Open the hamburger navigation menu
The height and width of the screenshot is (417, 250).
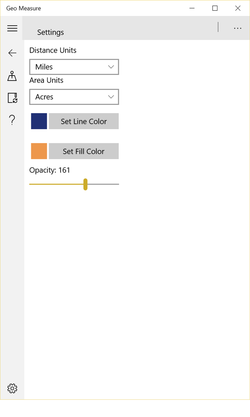point(12,28)
